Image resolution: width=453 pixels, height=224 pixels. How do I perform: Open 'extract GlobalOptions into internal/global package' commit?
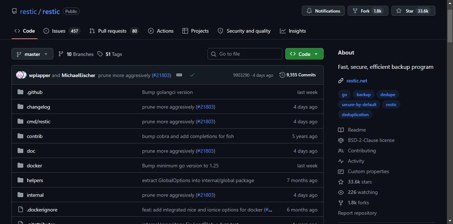point(198,180)
